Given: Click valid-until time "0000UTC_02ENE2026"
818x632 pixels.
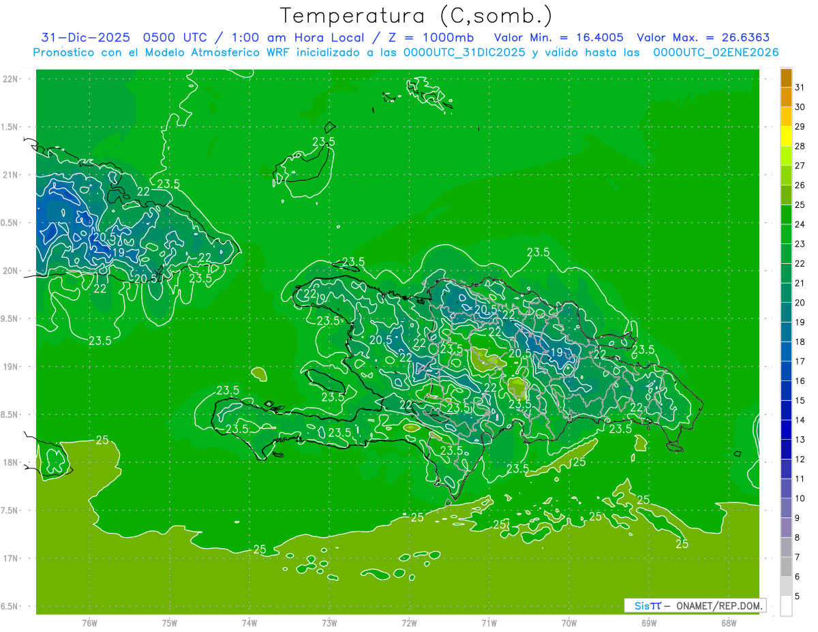Looking at the screenshot, I should pos(716,52).
